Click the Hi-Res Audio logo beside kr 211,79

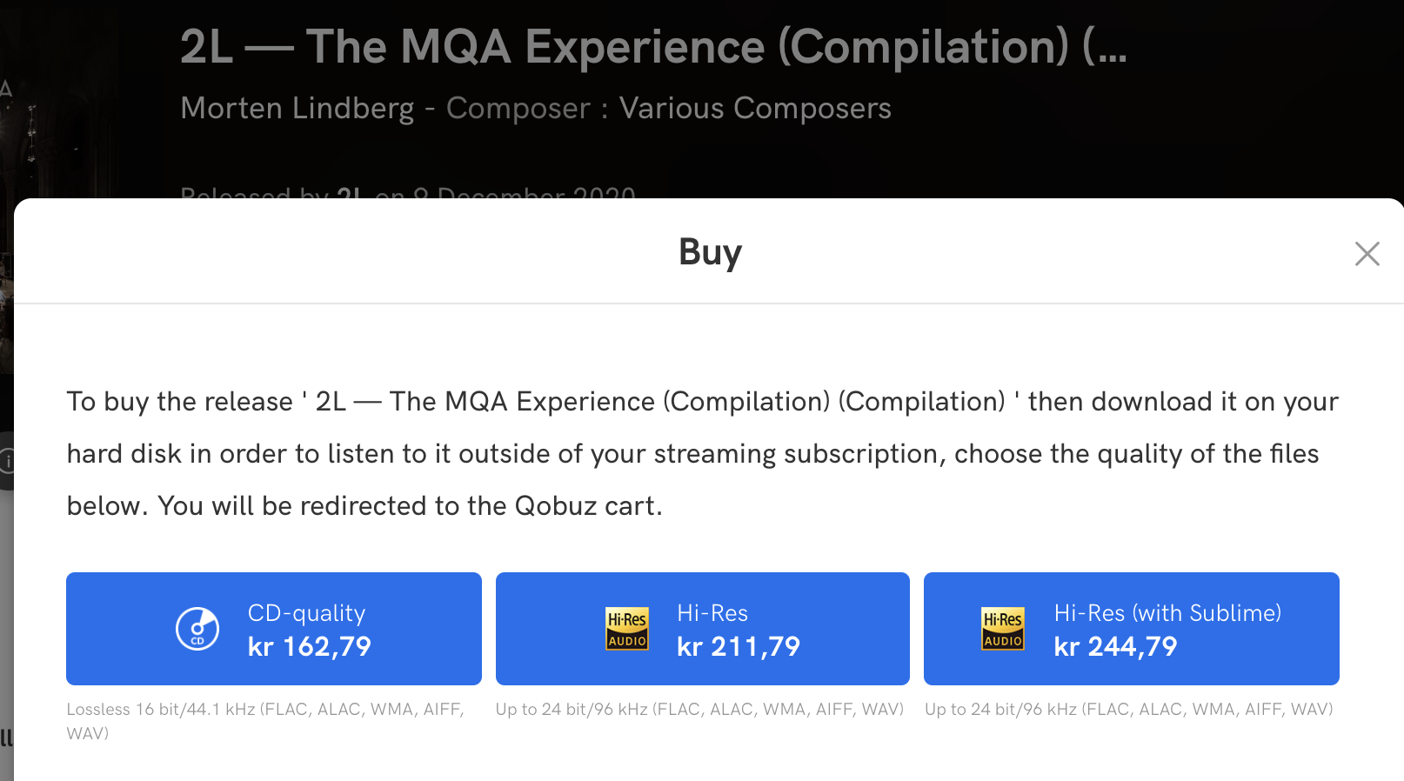[627, 629]
